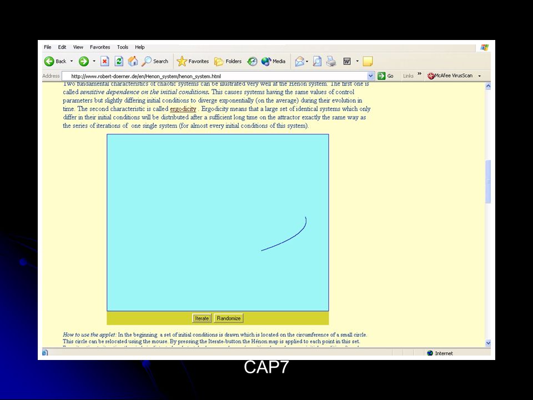Open the Help menu
This screenshot has height=400, width=533.
click(140, 47)
